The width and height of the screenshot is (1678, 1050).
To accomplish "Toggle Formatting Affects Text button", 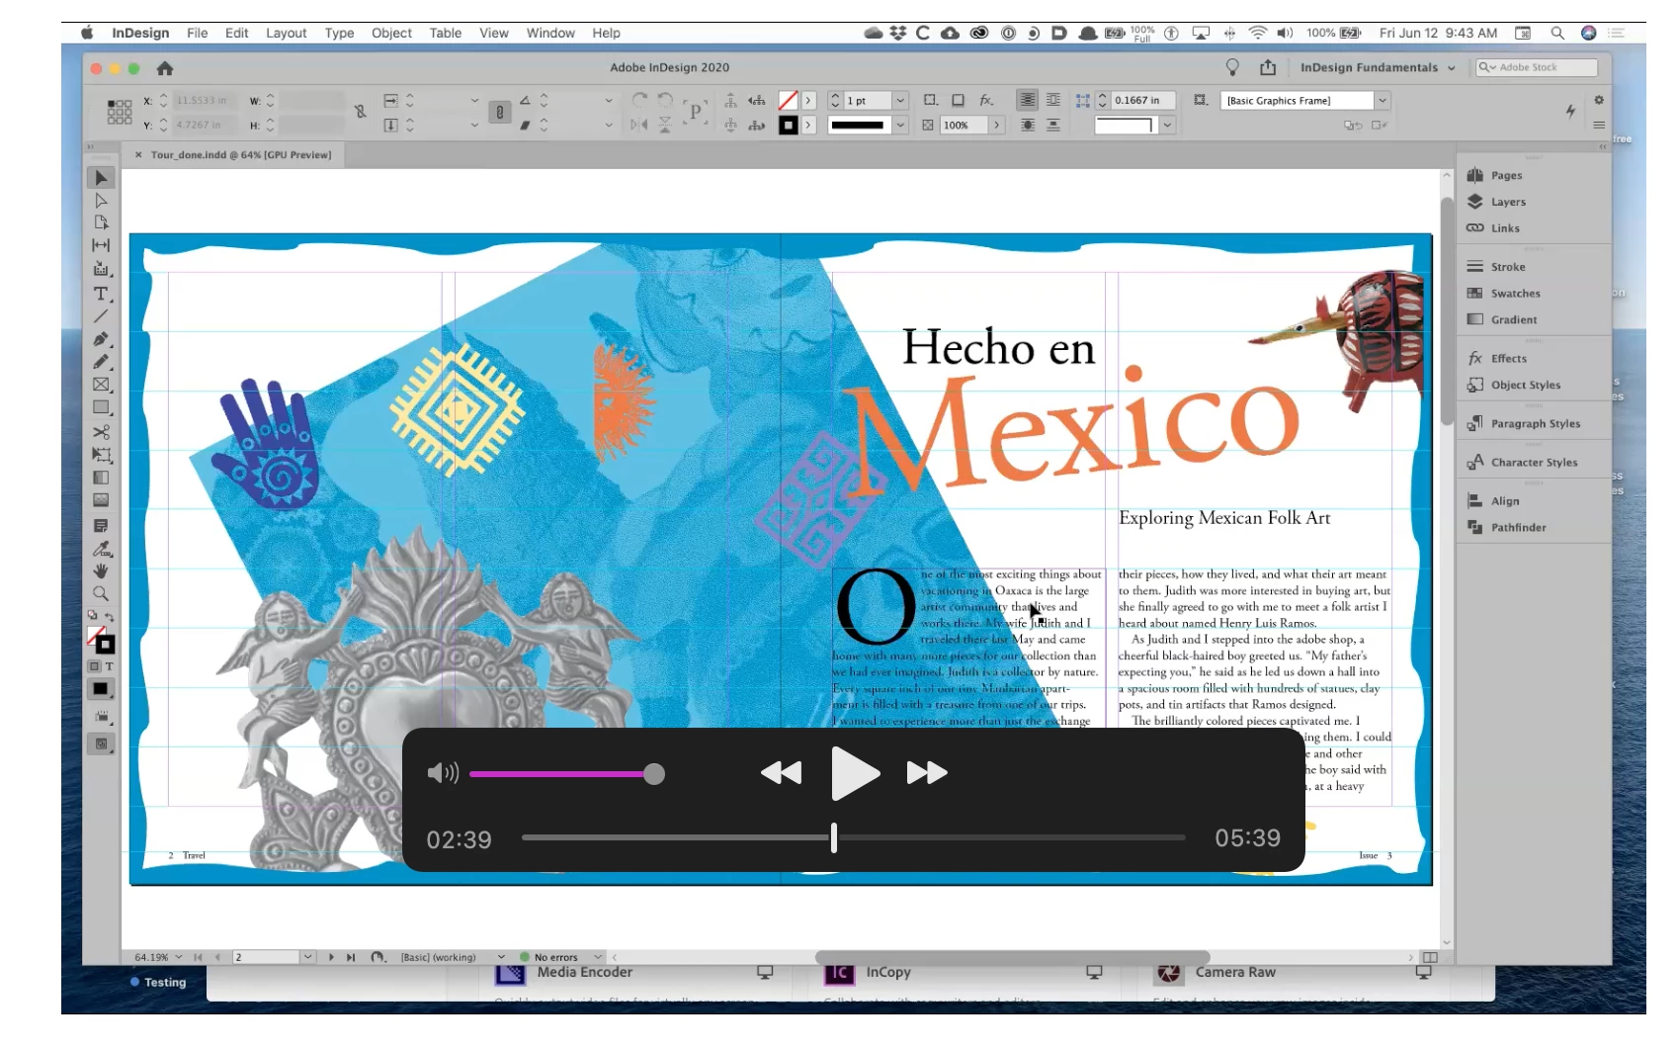I will pos(109,666).
